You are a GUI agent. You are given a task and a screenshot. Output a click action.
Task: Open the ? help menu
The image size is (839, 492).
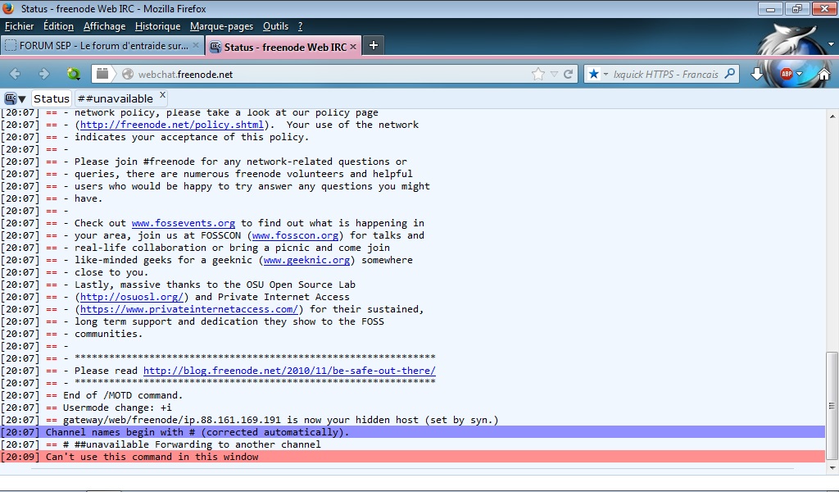pos(300,26)
